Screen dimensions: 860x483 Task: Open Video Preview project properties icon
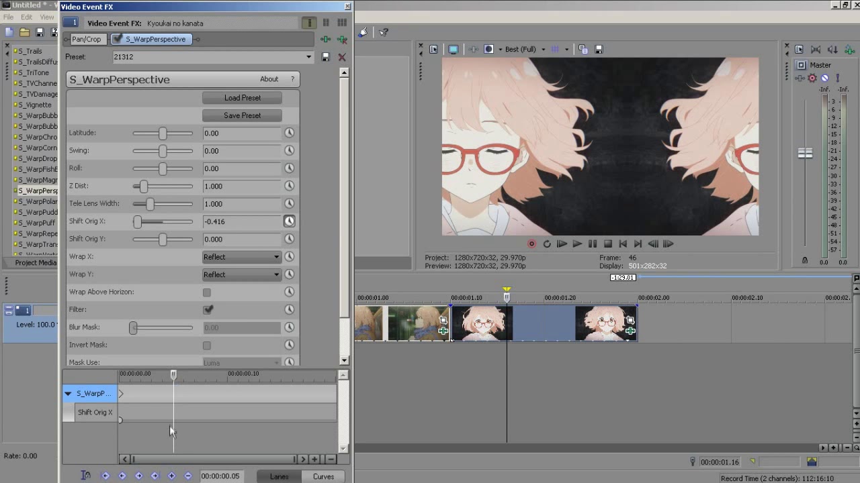tap(433, 50)
